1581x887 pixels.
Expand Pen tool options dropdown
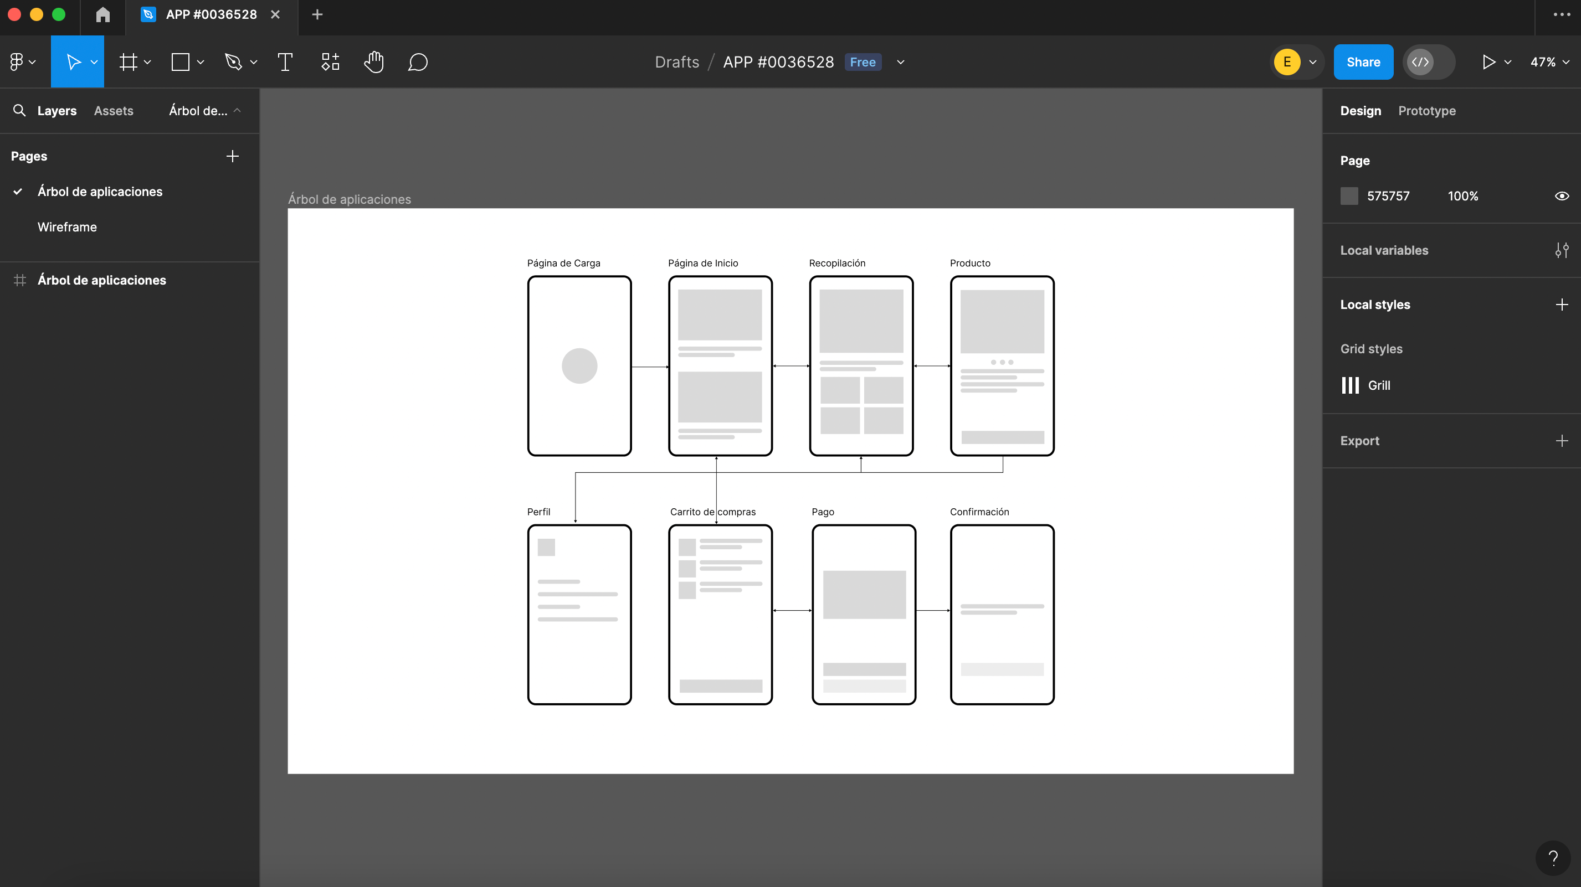tap(254, 62)
